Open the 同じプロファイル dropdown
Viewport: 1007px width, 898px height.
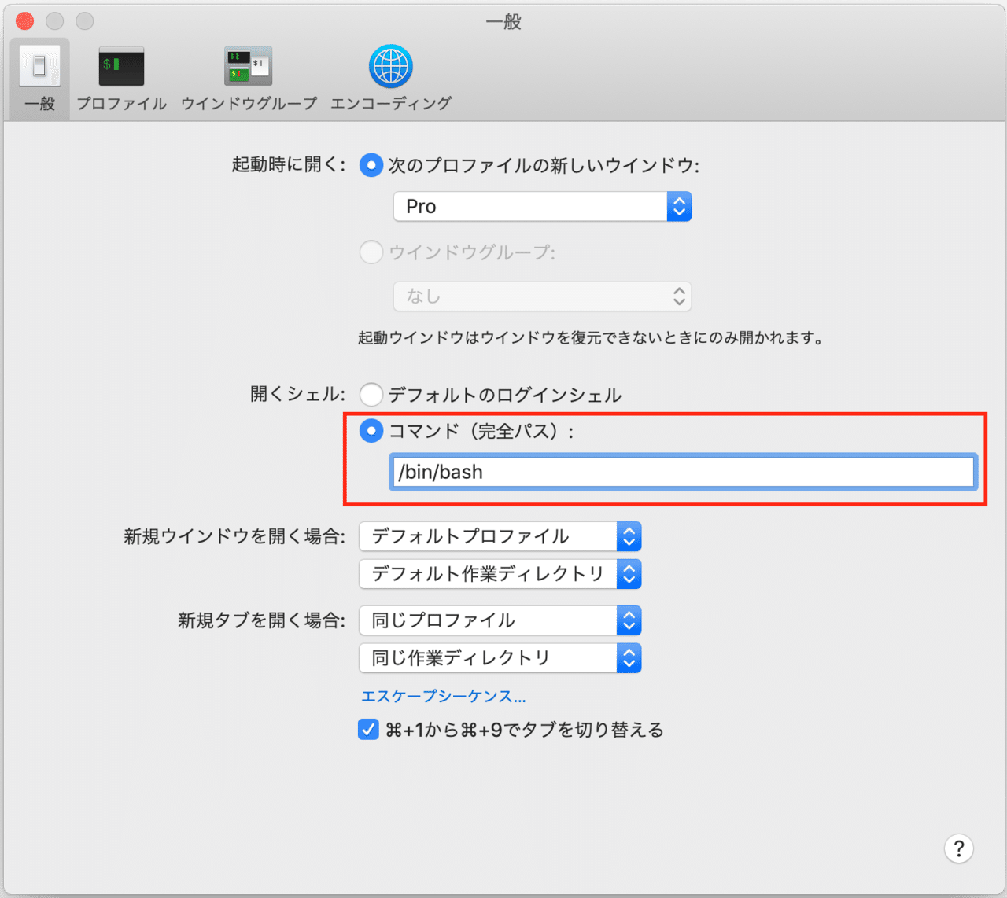500,620
